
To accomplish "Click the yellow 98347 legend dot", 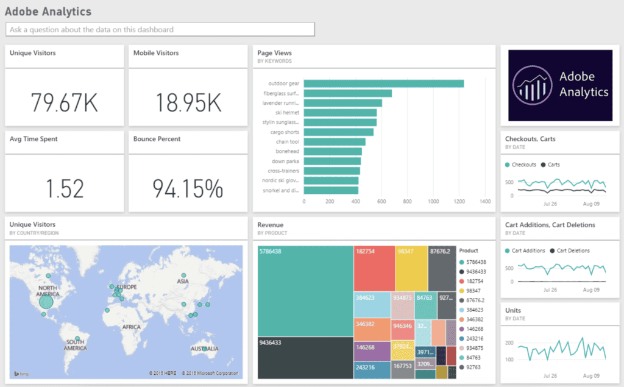I will (461, 289).
